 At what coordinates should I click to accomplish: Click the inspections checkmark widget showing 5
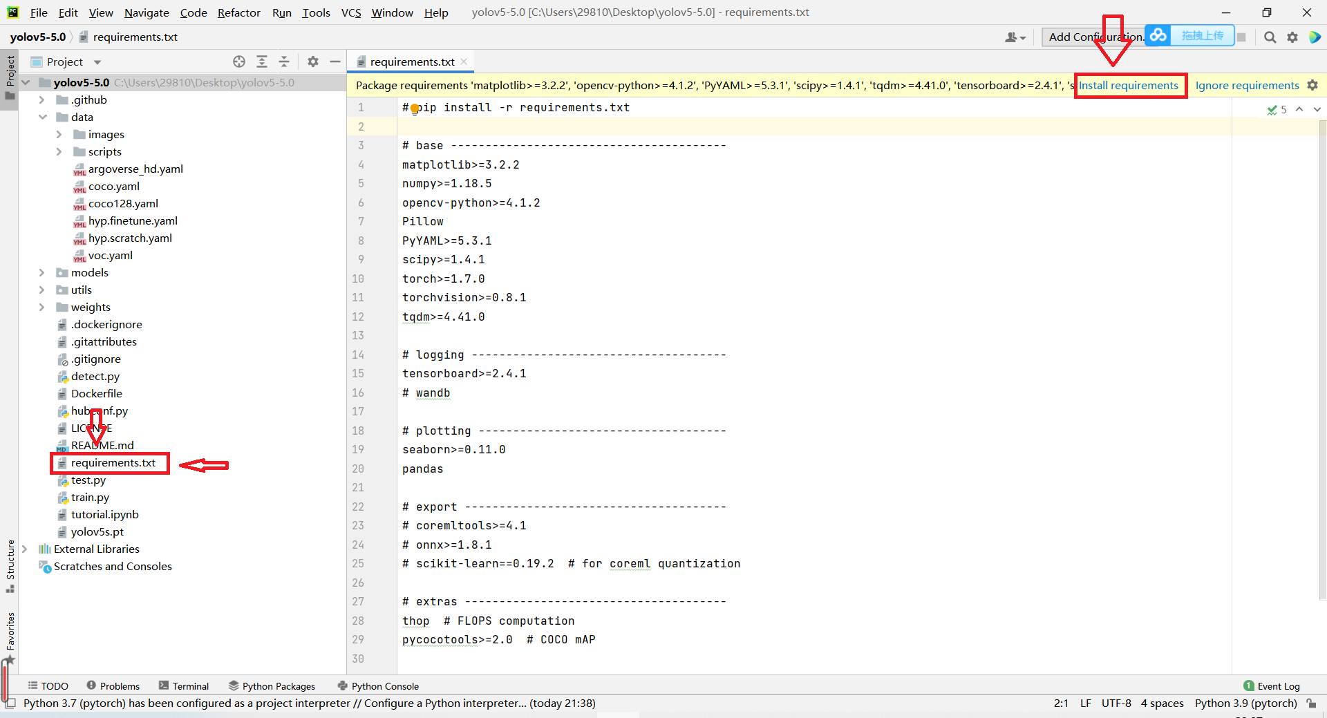1277,109
